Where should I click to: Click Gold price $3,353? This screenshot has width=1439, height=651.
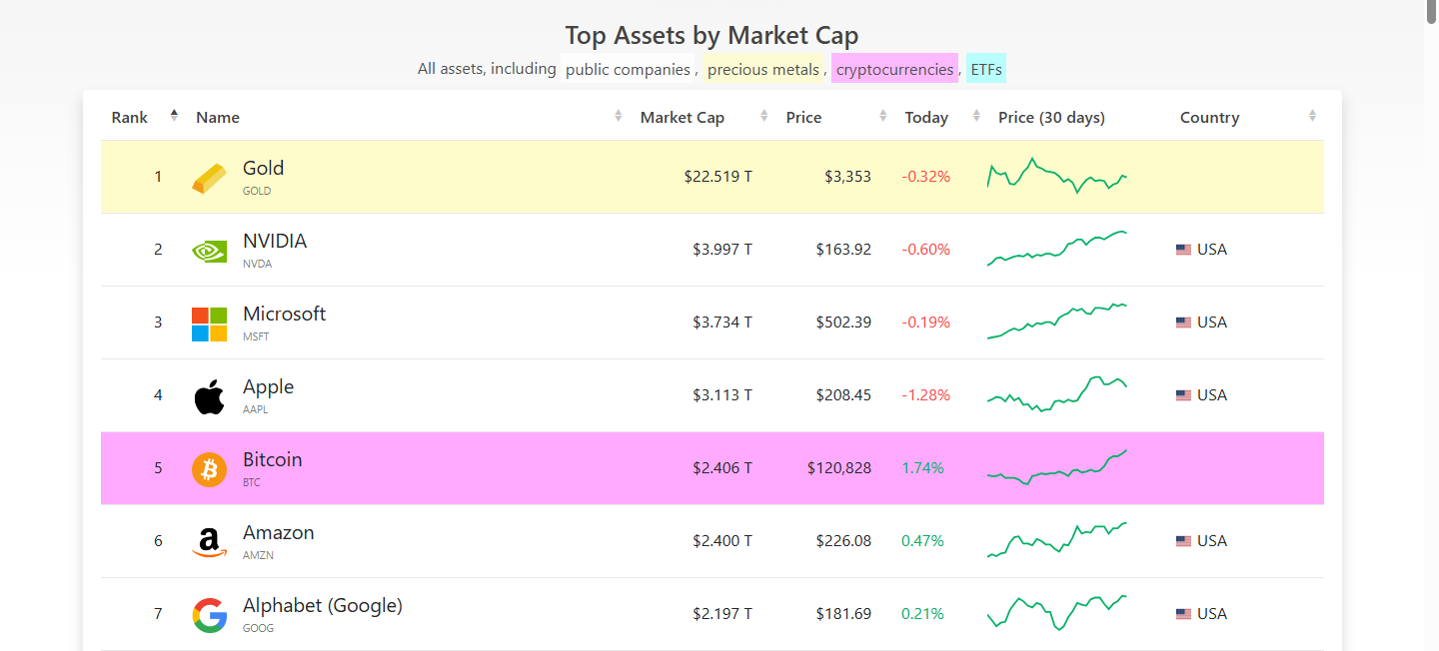tap(847, 177)
